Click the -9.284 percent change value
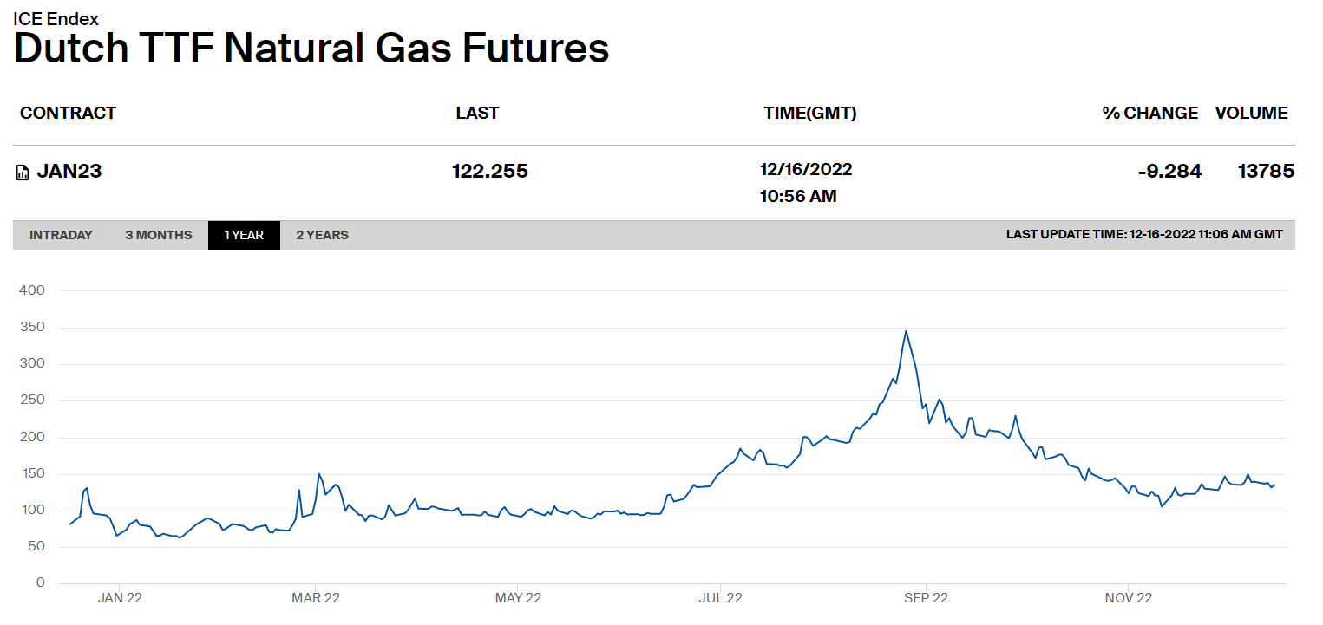The height and width of the screenshot is (625, 1323). [x=1169, y=172]
